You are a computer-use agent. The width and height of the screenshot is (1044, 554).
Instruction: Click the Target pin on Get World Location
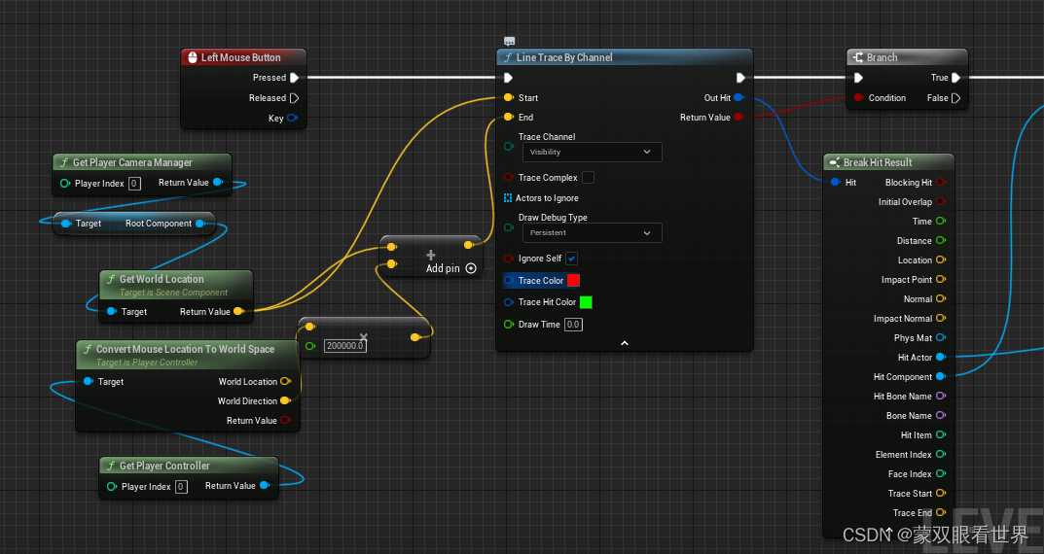point(112,311)
